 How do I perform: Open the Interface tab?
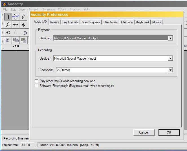point(127,22)
